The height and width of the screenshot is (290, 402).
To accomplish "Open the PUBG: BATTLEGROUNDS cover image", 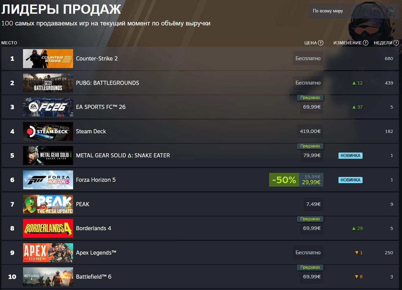I will coord(48,83).
